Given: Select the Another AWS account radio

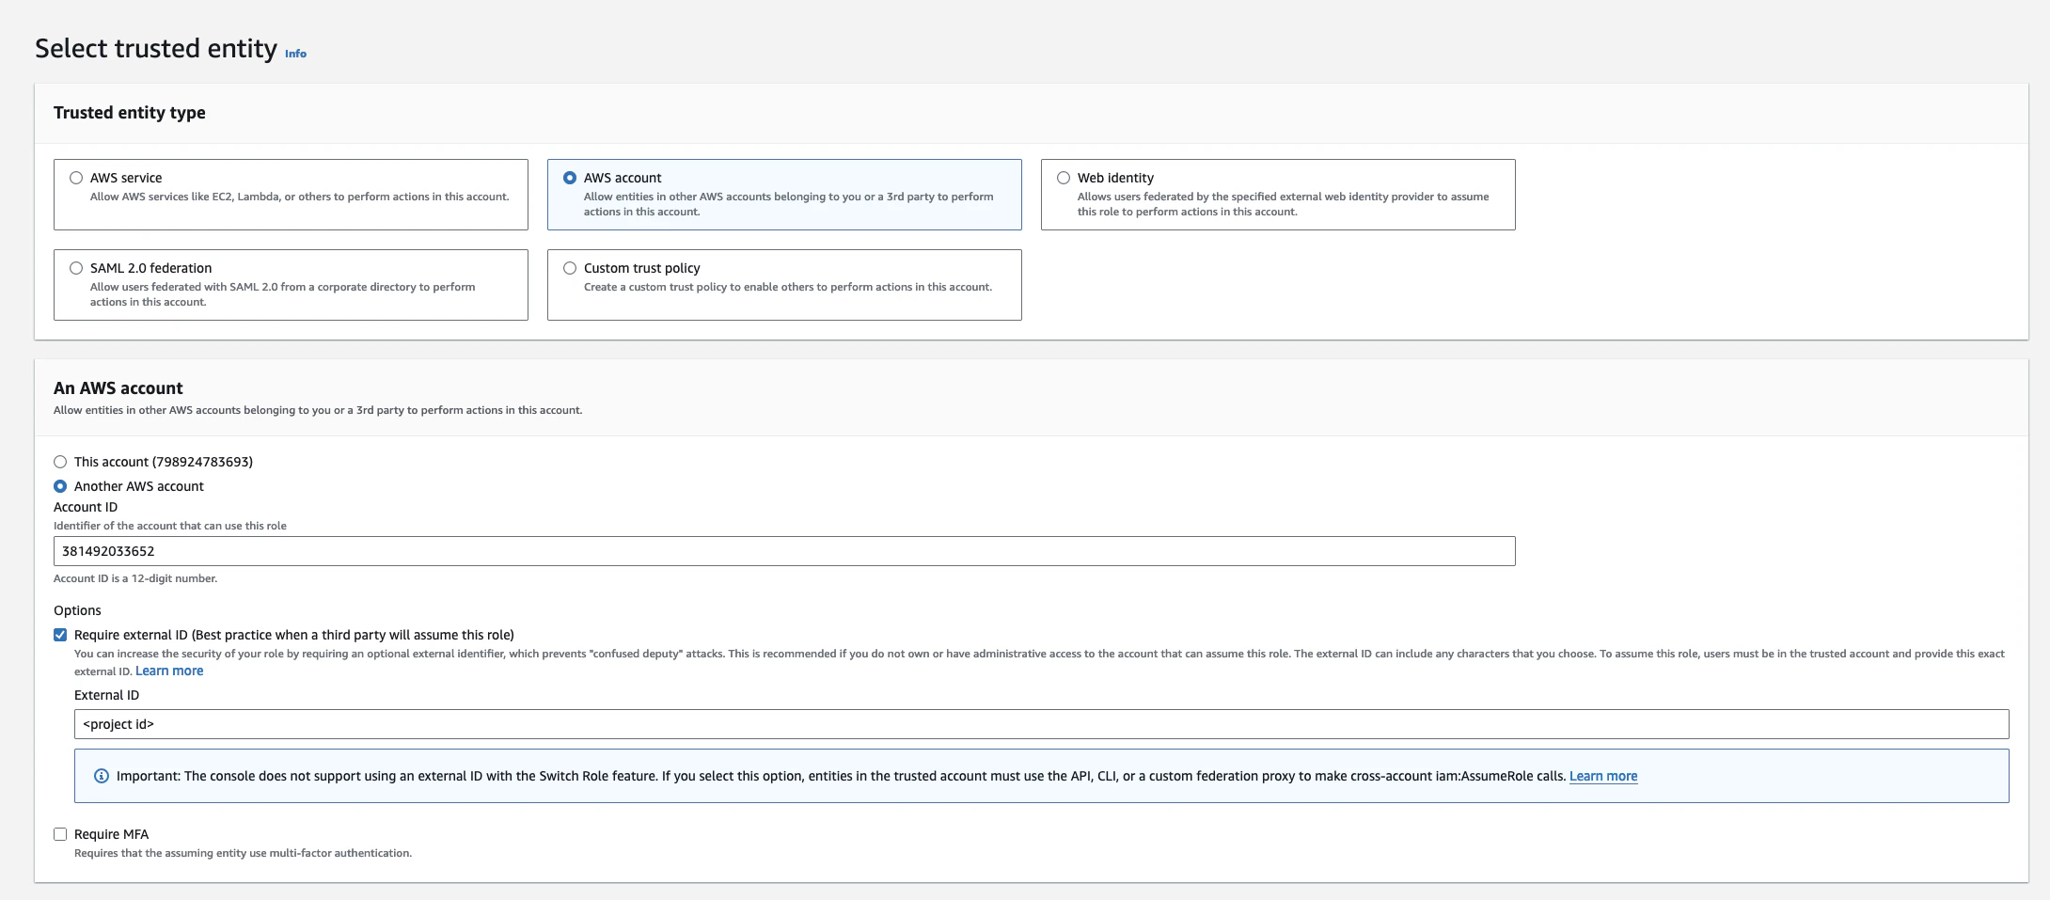Looking at the screenshot, I should click(x=60, y=486).
